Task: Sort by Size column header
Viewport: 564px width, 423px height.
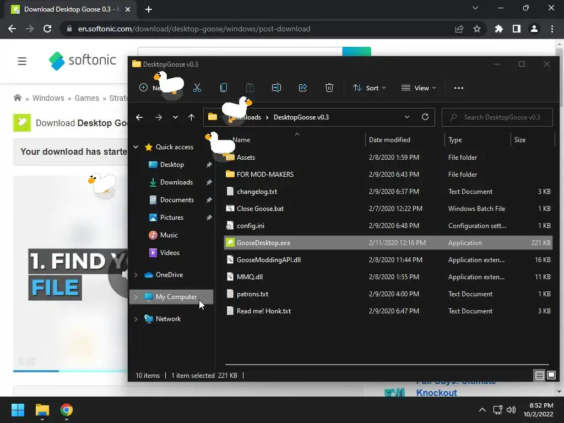Action: (533, 139)
